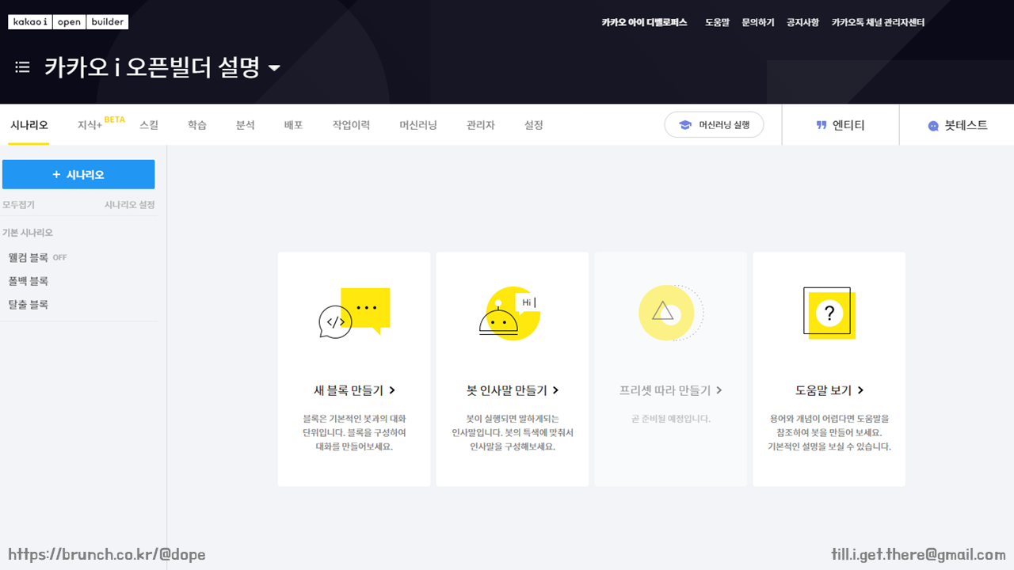This screenshot has width=1014, height=570.
Task: Switch to the 머신러닝 tab
Action: [x=418, y=125]
